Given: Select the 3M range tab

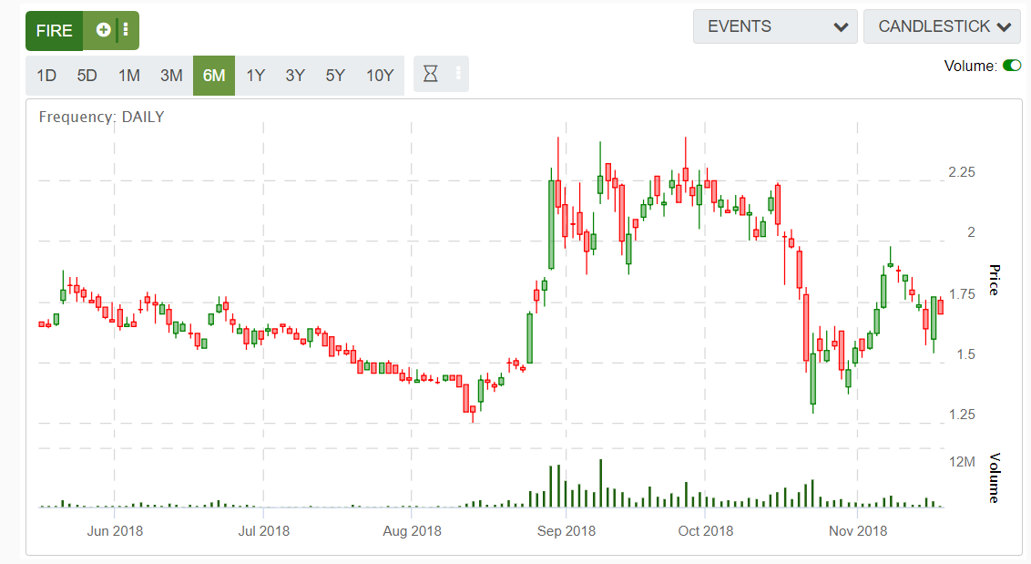Looking at the screenshot, I should pos(171,76).
